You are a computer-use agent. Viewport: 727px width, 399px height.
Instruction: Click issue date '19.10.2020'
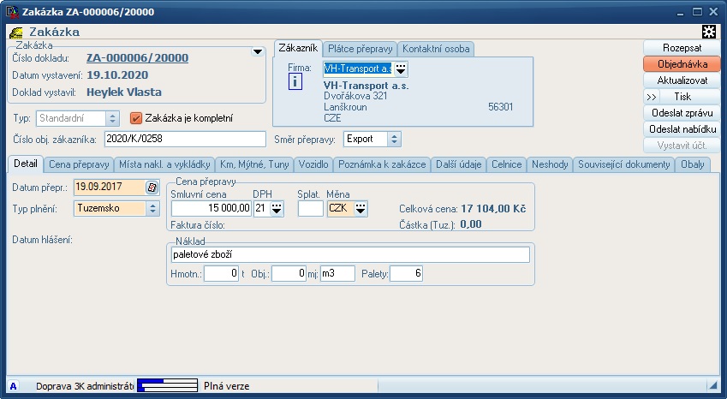pyautogui.click(x=117, y=75)
